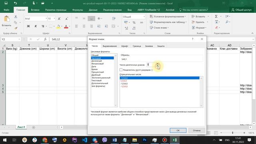This screenshot has width=256, height=144.
Task: Toggle italic formatting (К)
Action: [x=36, y=26]
